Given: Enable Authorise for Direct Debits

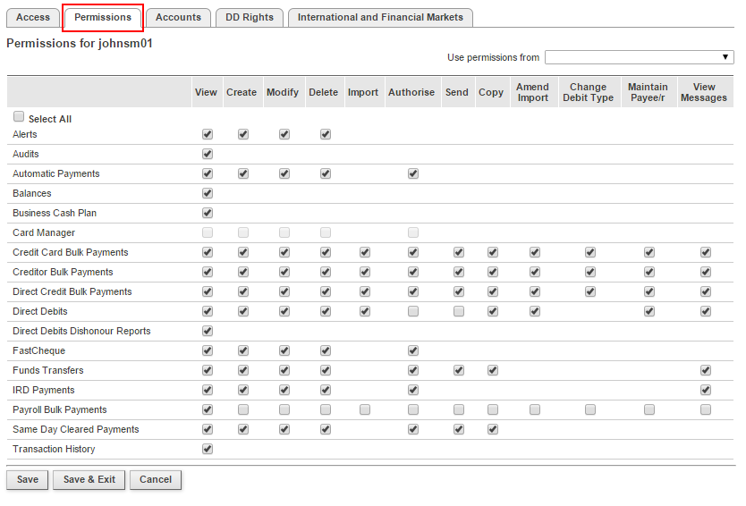Looking at the screenshot, I should click(413, 311).
